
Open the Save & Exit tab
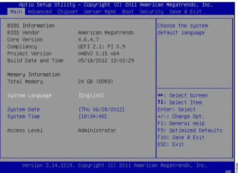185,11
